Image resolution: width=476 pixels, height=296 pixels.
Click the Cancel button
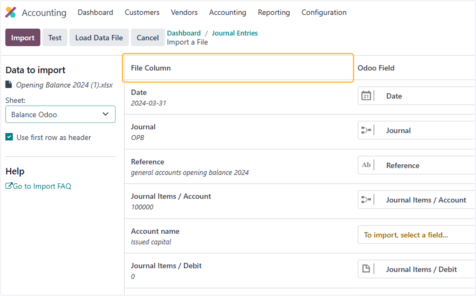pos(148,37)
